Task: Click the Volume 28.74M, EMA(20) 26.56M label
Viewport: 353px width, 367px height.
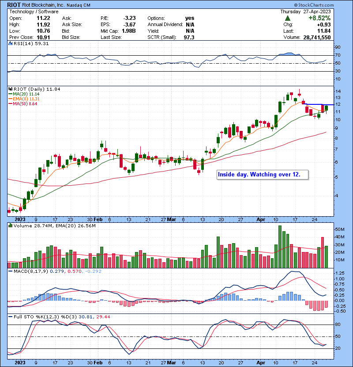Action: [54, 226]
